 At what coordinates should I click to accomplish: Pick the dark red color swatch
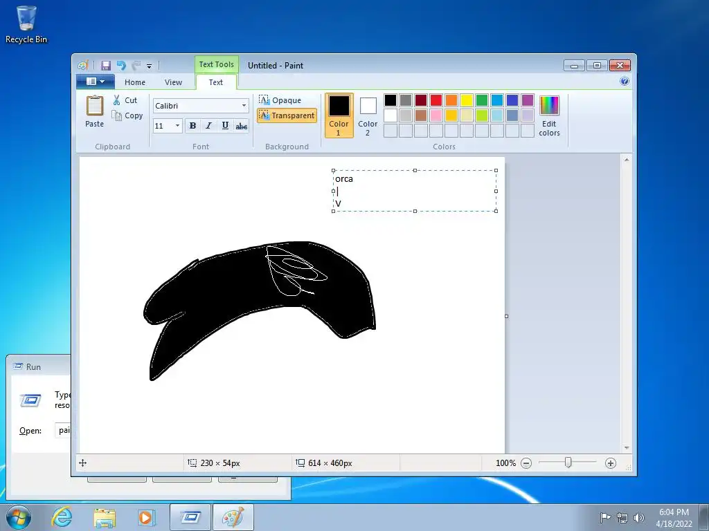pyautogui.click(x=421, y=100)
